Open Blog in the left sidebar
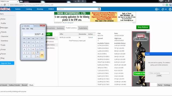 pos(2,58)
